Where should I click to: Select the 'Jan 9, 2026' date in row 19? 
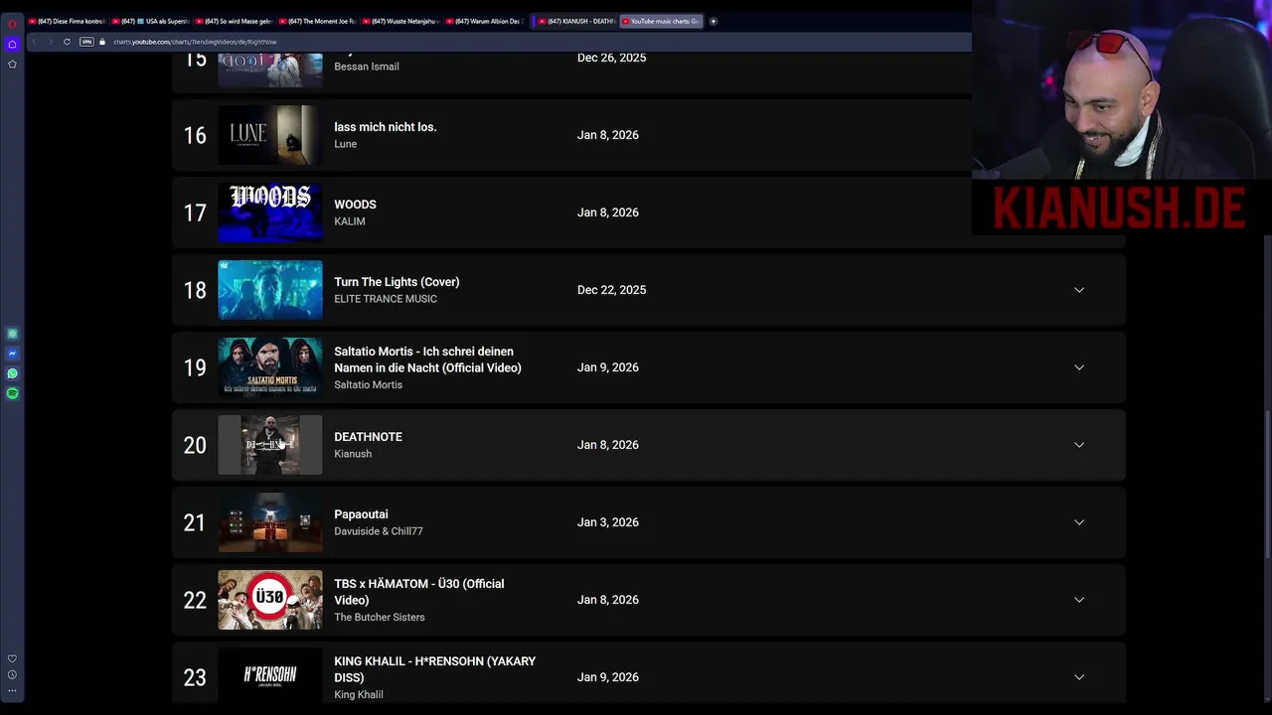point(608,367)
